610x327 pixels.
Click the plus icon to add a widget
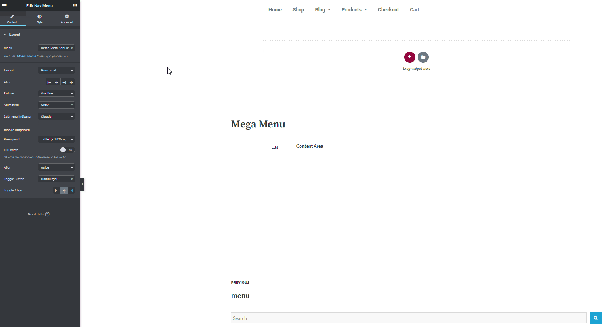point(409,57)
